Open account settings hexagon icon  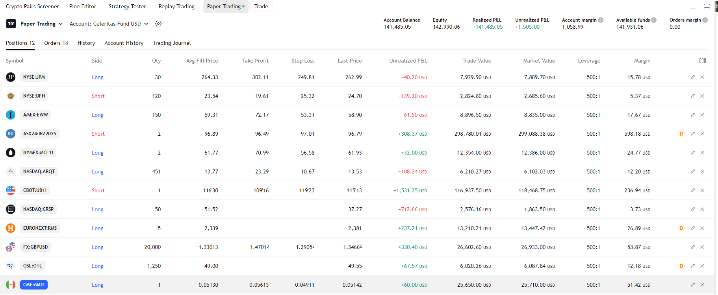pos(158,24)
